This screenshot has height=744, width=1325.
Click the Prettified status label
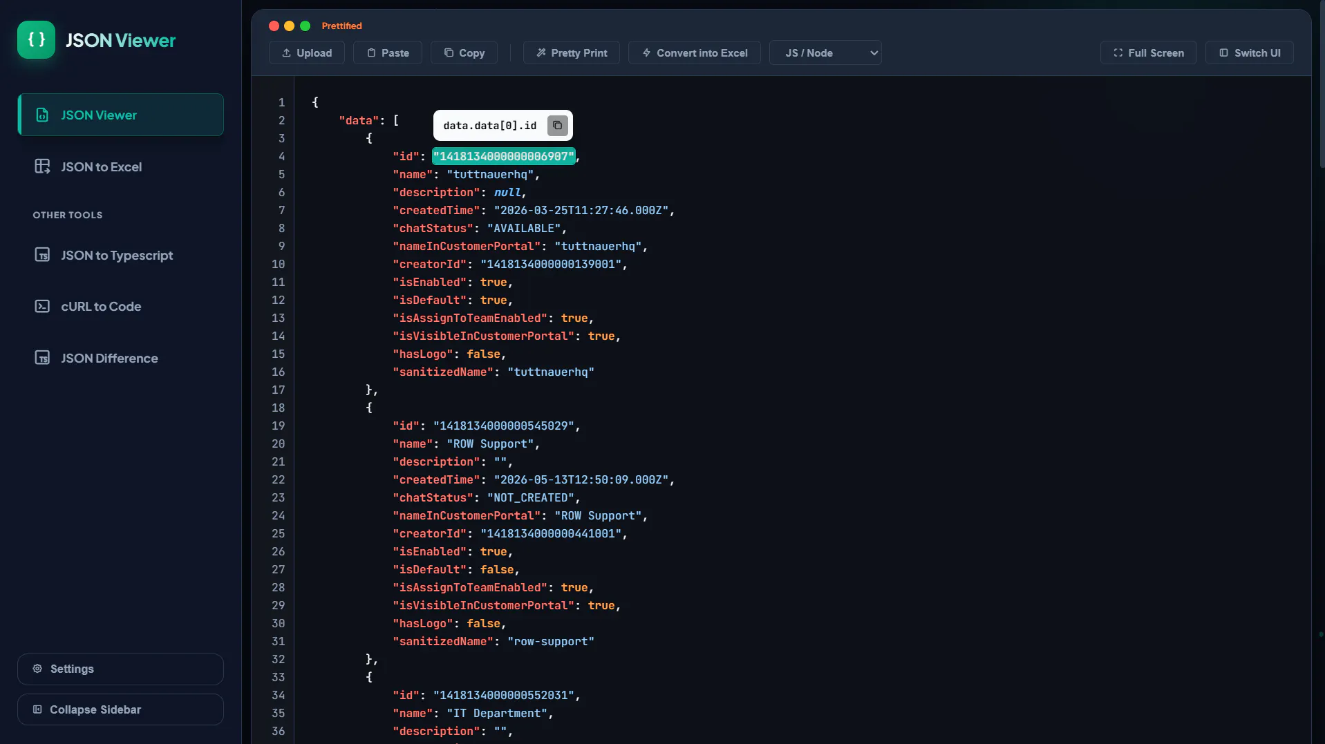point(341,26)
